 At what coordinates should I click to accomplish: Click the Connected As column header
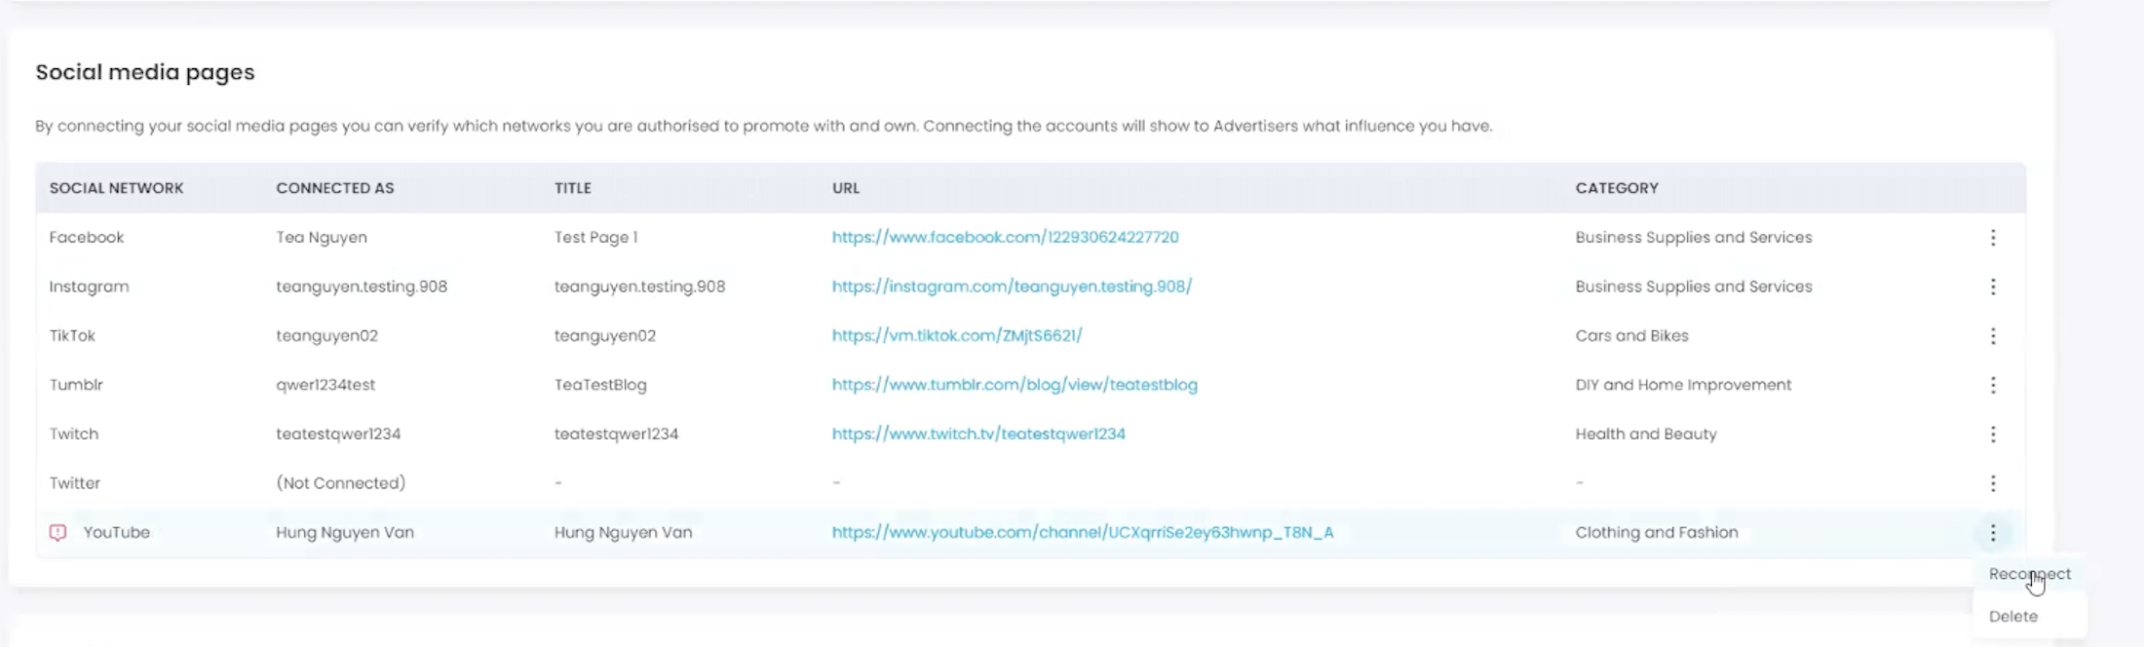click(x=335, y=188)
